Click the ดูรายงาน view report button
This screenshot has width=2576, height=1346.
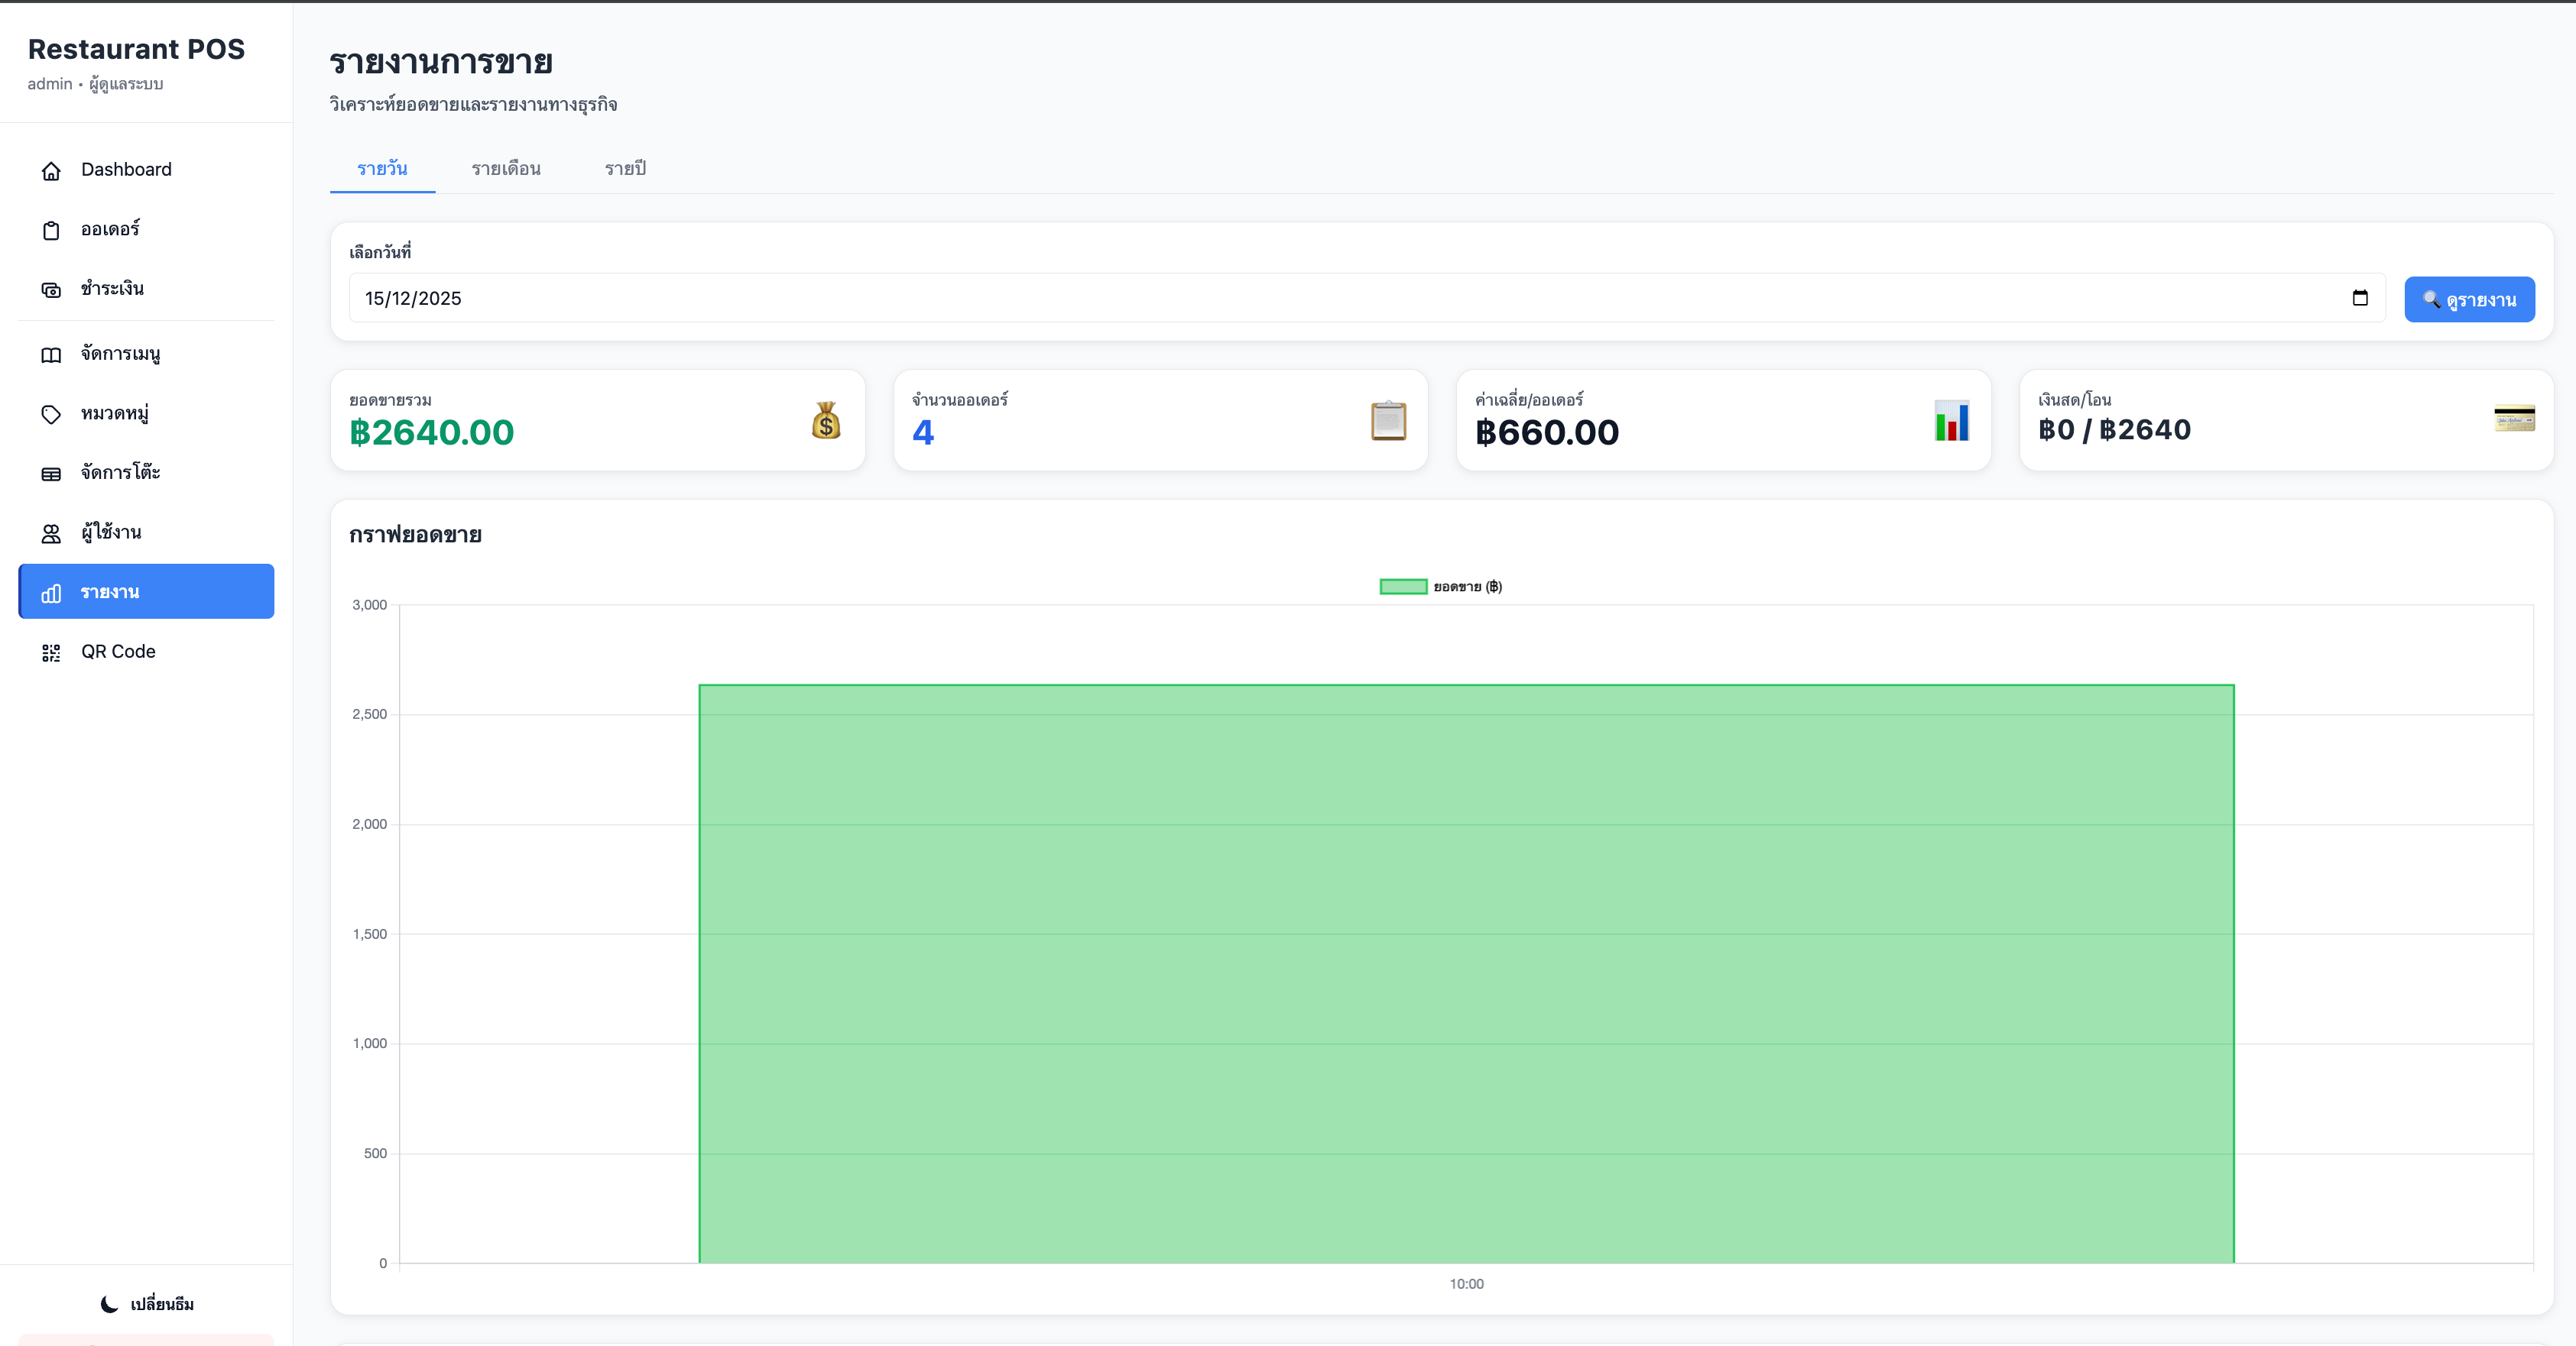[x=2468, y=299]
